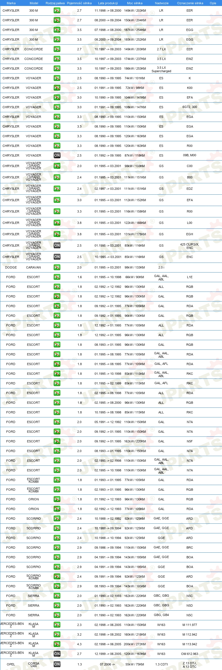Click the CARAVAN model cell
Viewport: 222px width, 670px height.
pos(33,267)
